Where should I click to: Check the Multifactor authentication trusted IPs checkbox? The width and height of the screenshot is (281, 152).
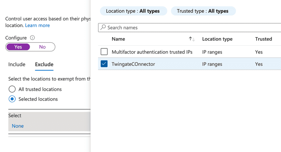point(104,52)
